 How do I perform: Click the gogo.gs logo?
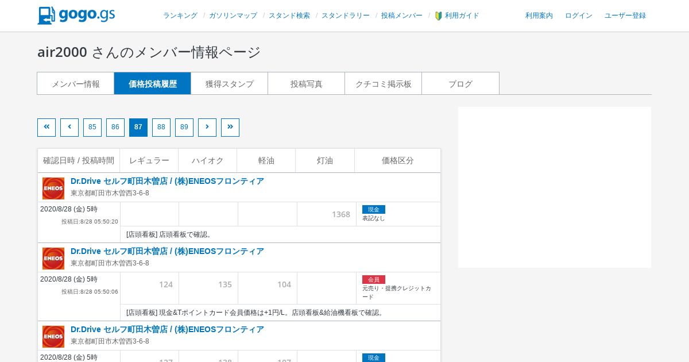[x=76, y=16]
